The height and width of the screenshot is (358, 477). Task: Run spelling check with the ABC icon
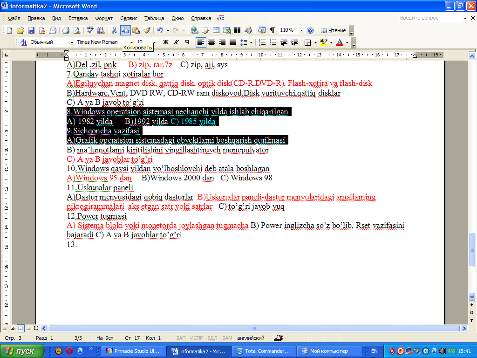[90, 30]
